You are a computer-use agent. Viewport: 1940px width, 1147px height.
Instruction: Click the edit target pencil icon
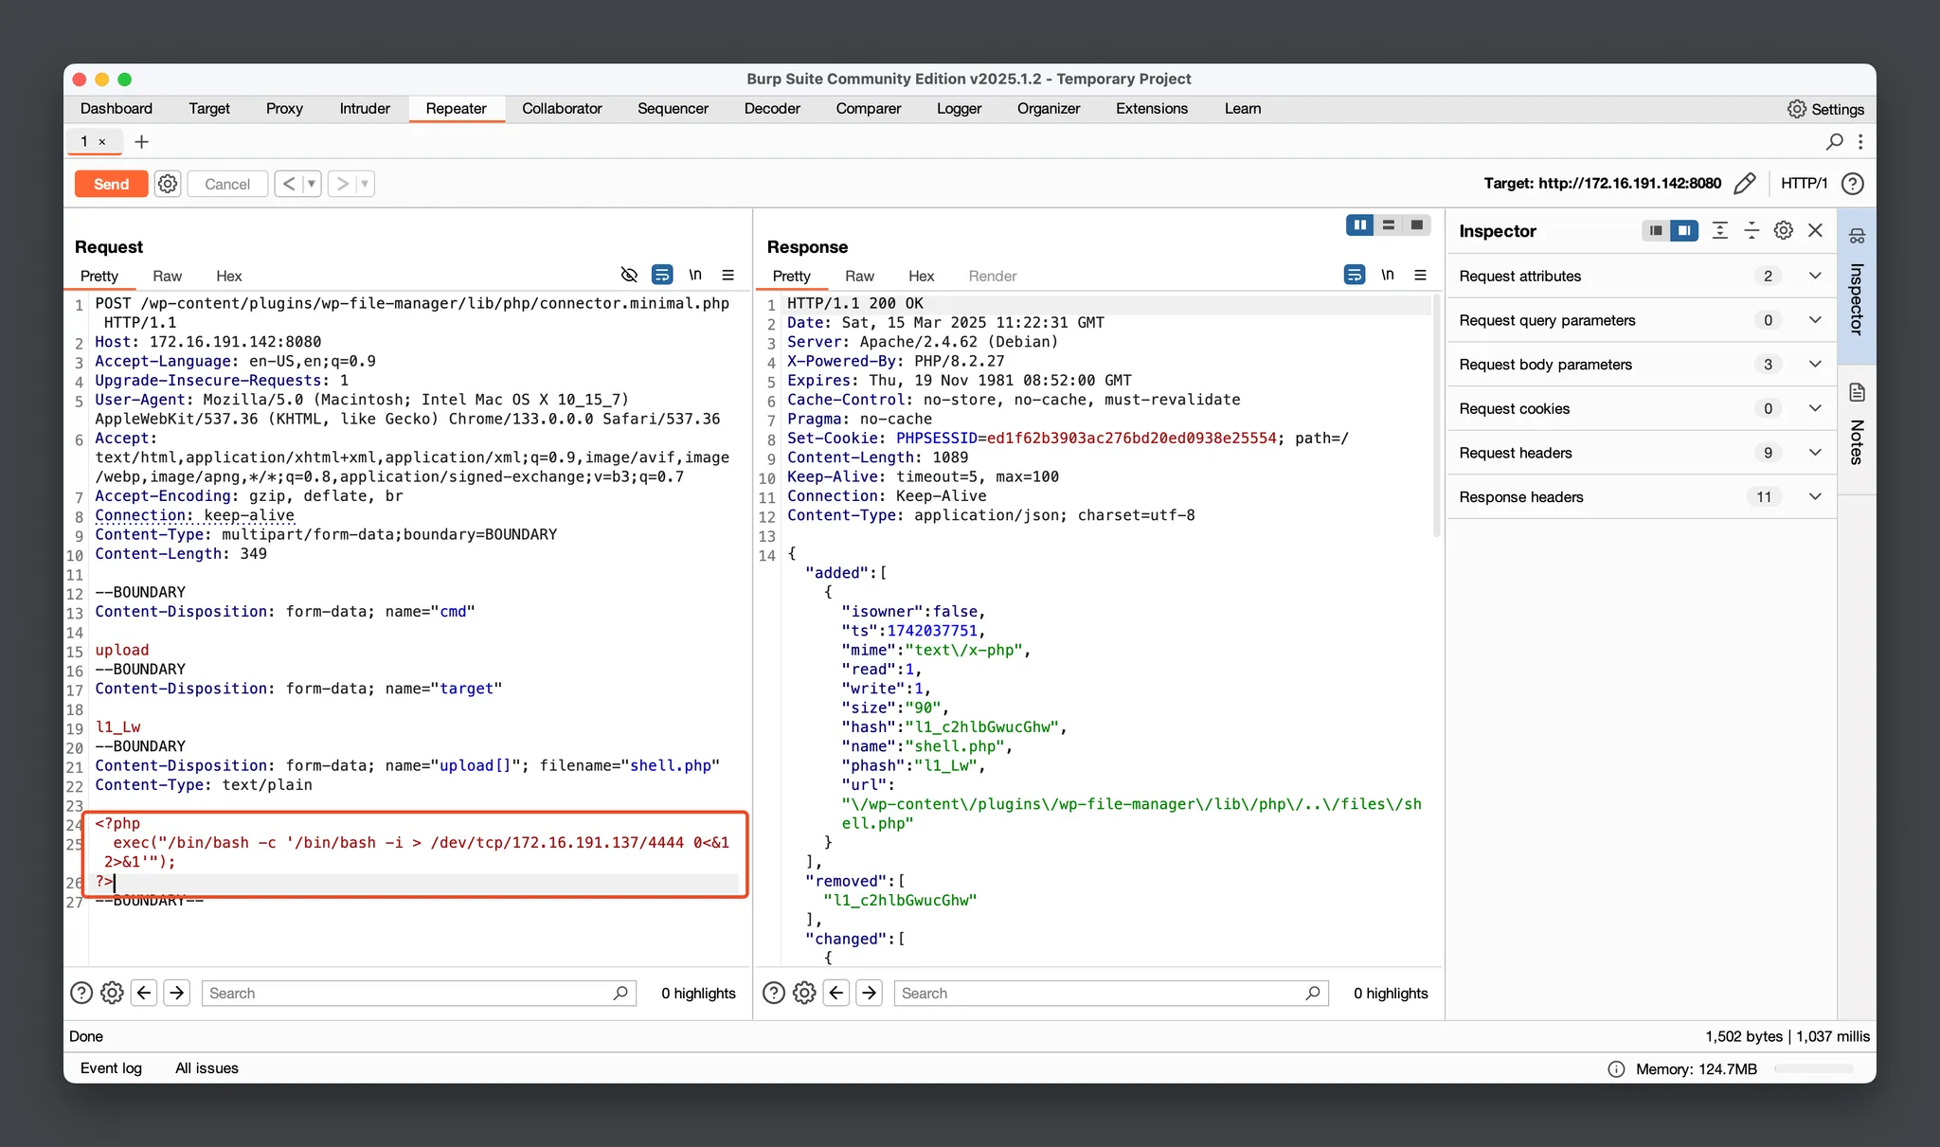1744,184
